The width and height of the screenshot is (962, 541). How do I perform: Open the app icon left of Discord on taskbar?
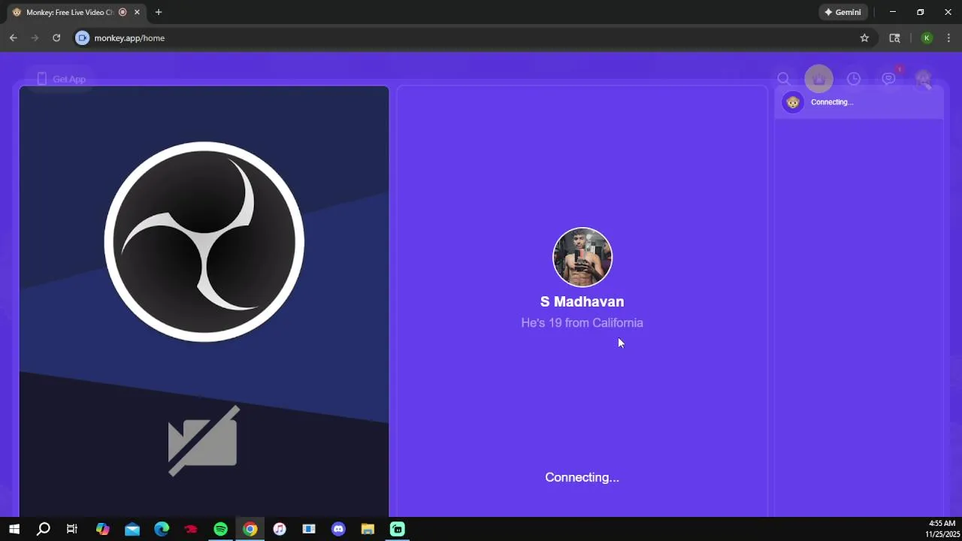309,529
